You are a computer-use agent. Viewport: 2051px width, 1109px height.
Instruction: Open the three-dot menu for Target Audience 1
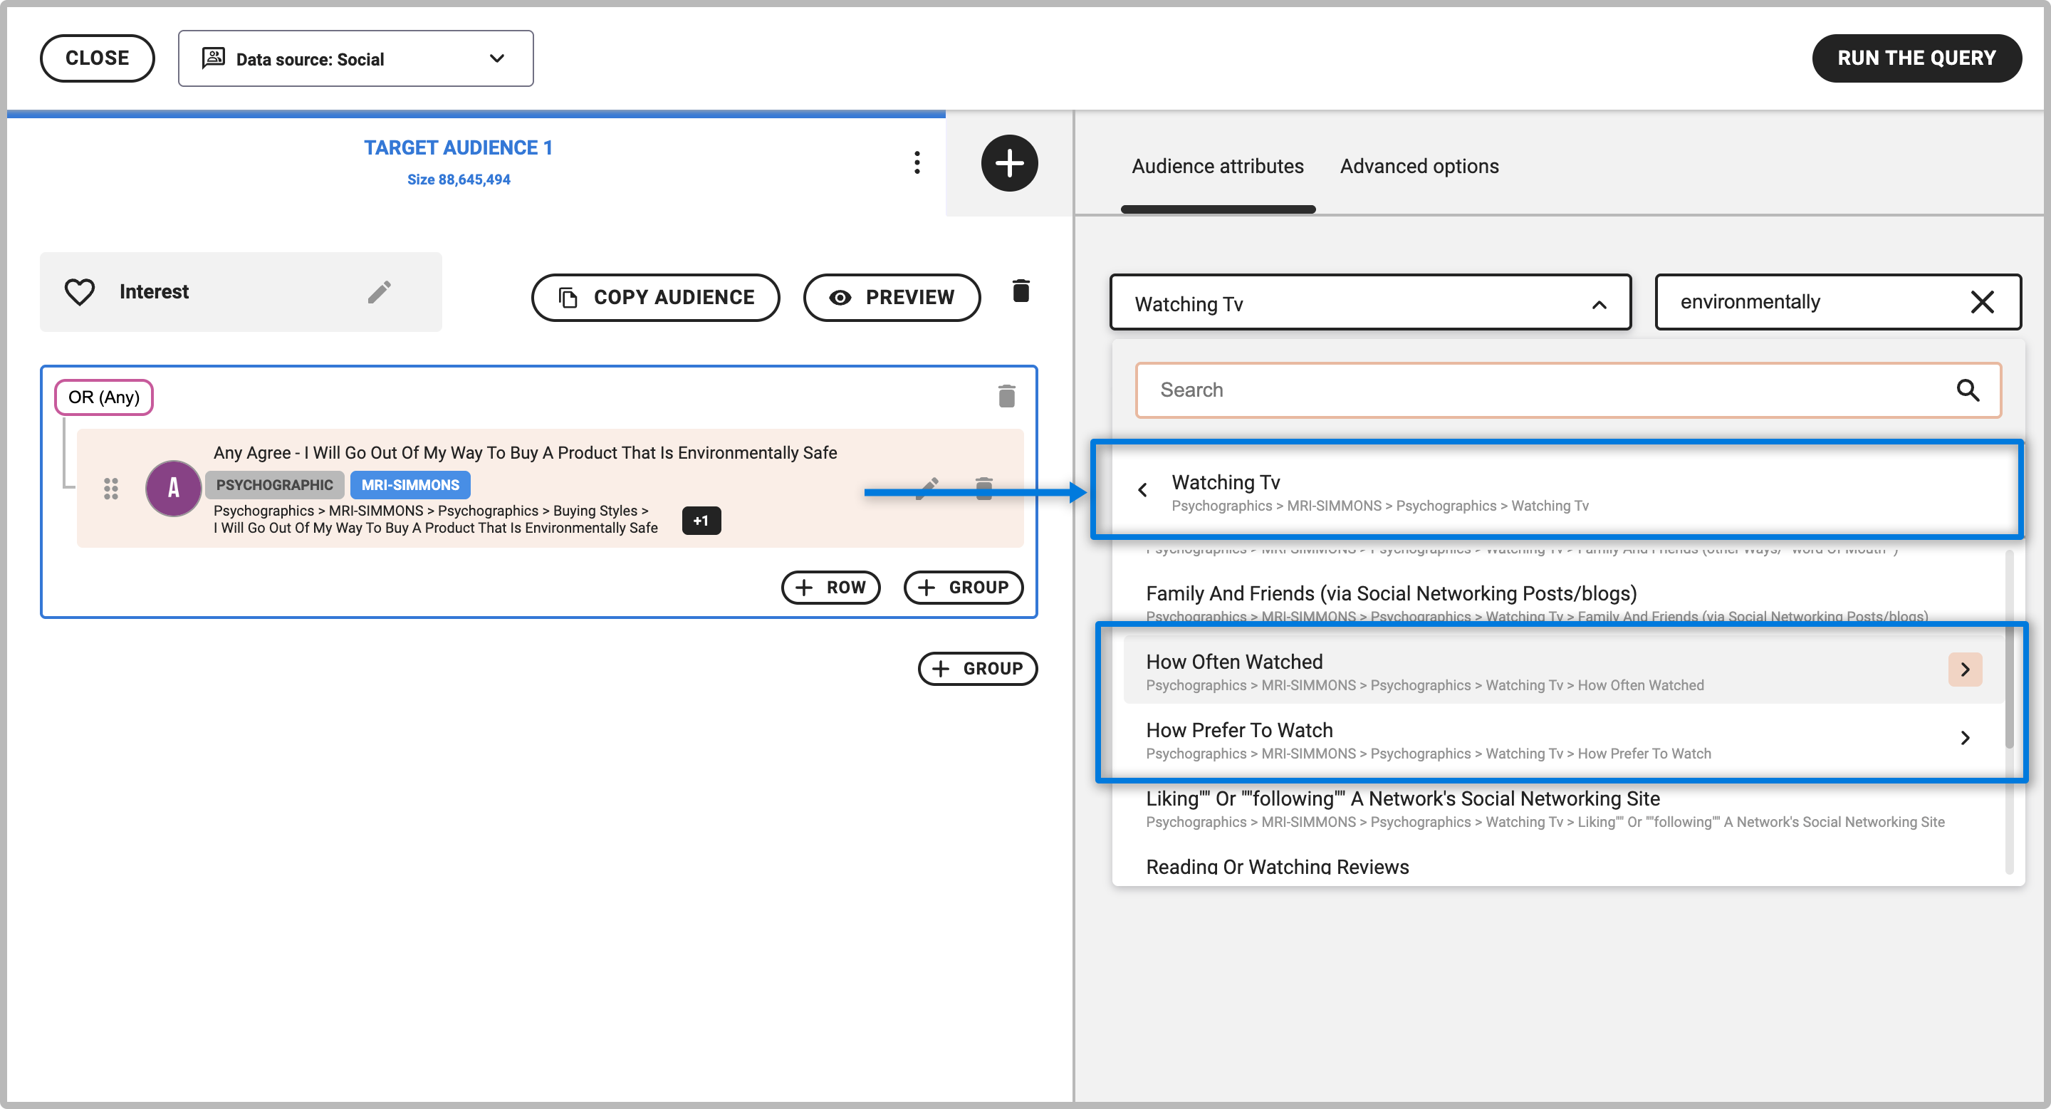point(917,162)
